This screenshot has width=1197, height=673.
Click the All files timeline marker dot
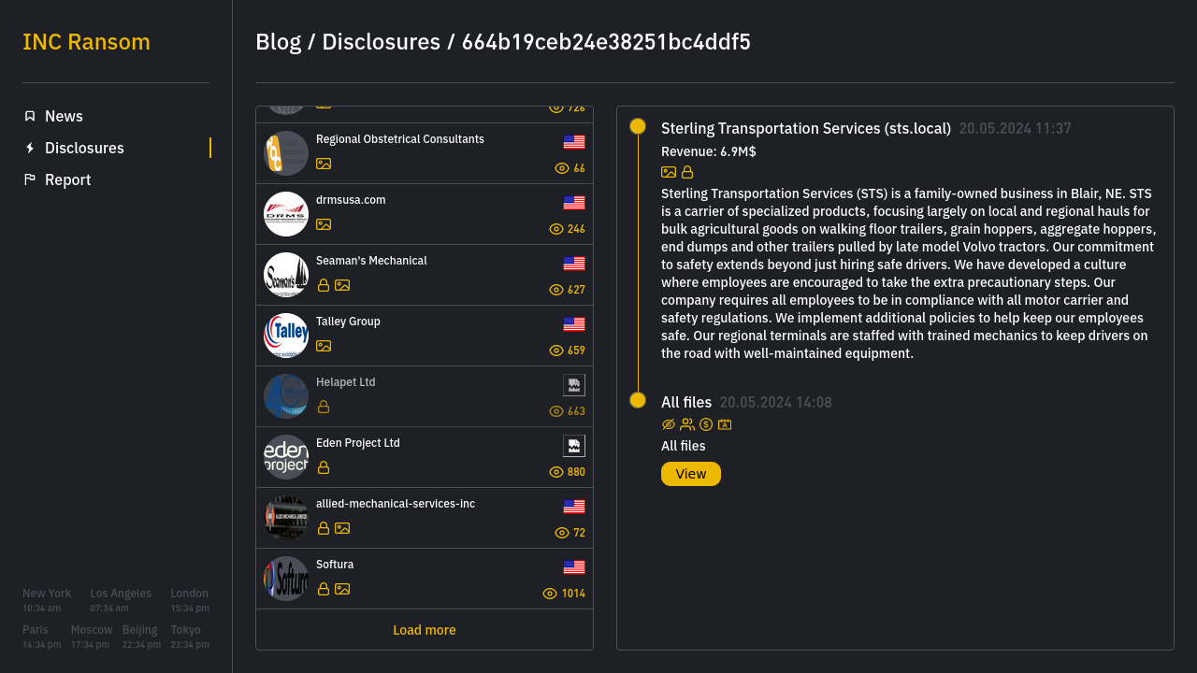tap(638, 400)
